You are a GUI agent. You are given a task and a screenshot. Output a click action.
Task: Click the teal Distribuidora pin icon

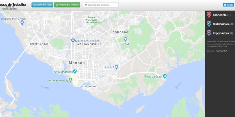[x=209, y=24]
